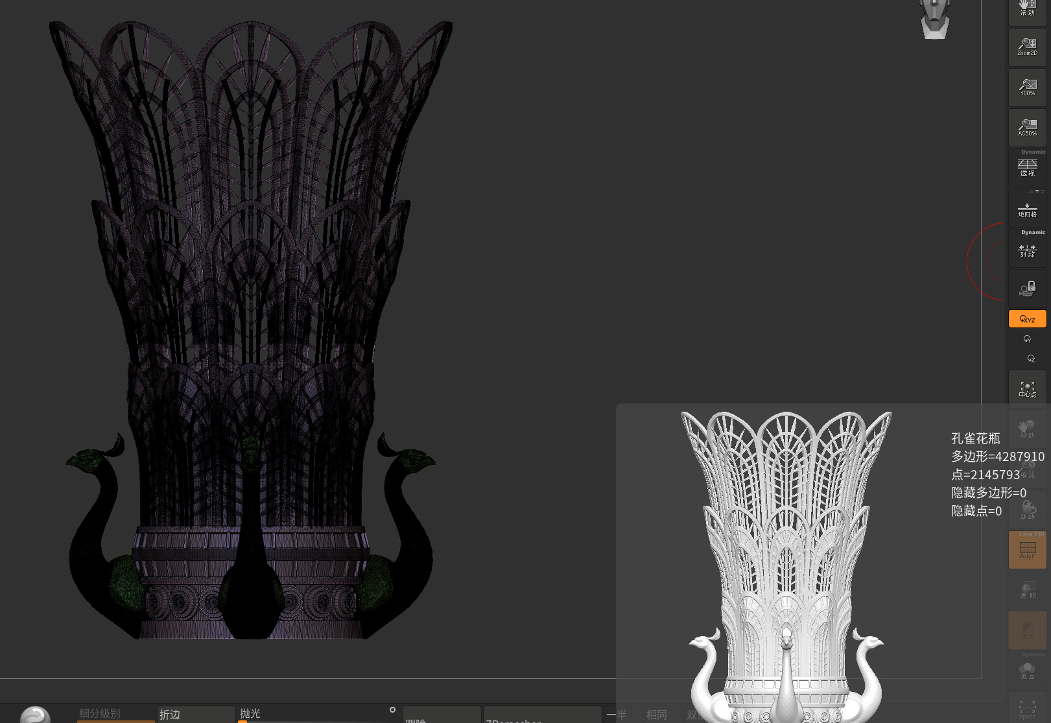Viewport: 1051px width, 723px height.
Task: Click the camera lock icon
Action: (1028, 289)
